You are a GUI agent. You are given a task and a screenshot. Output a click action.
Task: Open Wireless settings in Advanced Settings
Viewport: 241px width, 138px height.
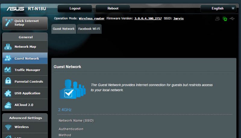(x=25, y=127)
